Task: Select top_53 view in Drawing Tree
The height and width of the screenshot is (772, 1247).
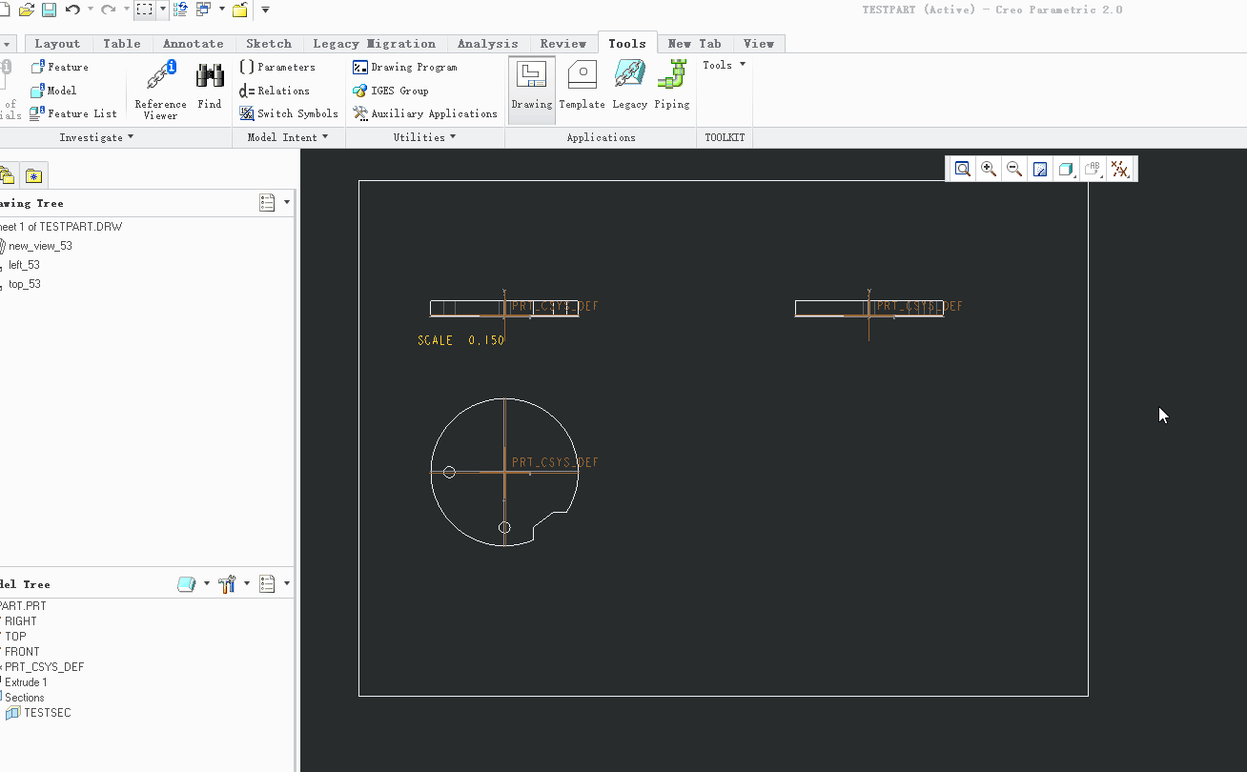Action: pyautogui.click(x=25, y=284)
